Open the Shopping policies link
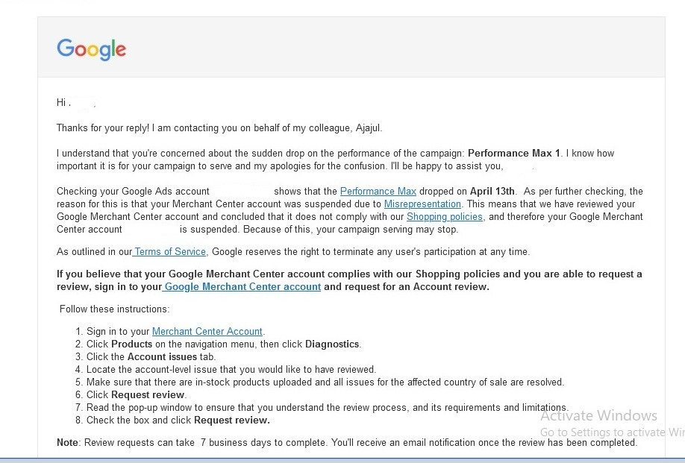 tap(444, 216)
